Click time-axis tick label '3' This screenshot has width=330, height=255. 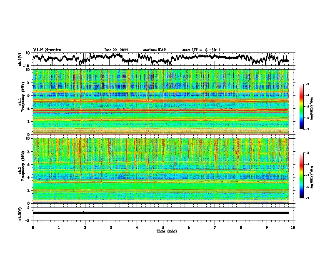[x=111, y=227]
